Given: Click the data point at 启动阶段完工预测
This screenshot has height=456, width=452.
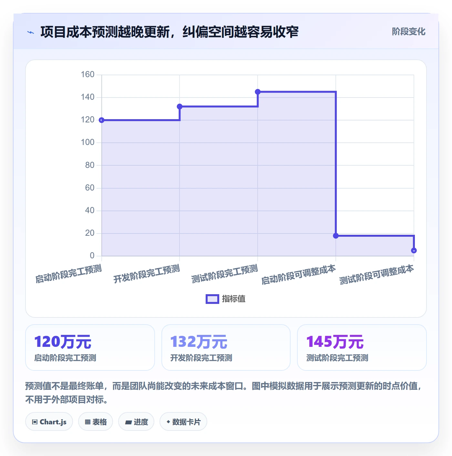Looking at the screenshot, I should pos(102,120).
